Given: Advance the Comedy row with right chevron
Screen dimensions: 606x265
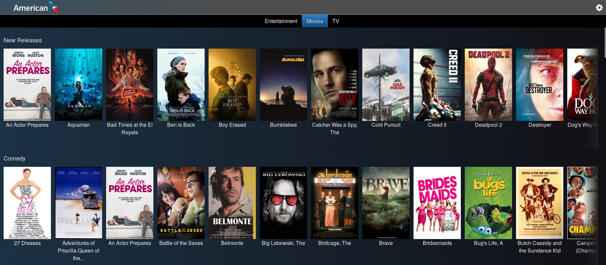Looking at the screenshot, I should tap(590, 216).
